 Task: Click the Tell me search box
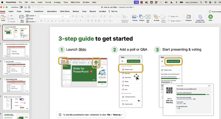(113, 11)
